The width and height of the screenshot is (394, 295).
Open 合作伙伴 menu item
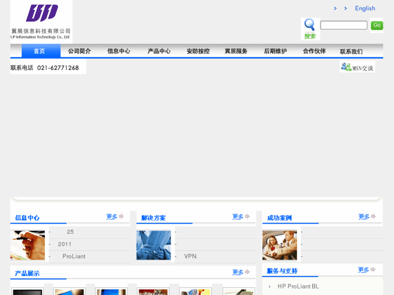314,51
